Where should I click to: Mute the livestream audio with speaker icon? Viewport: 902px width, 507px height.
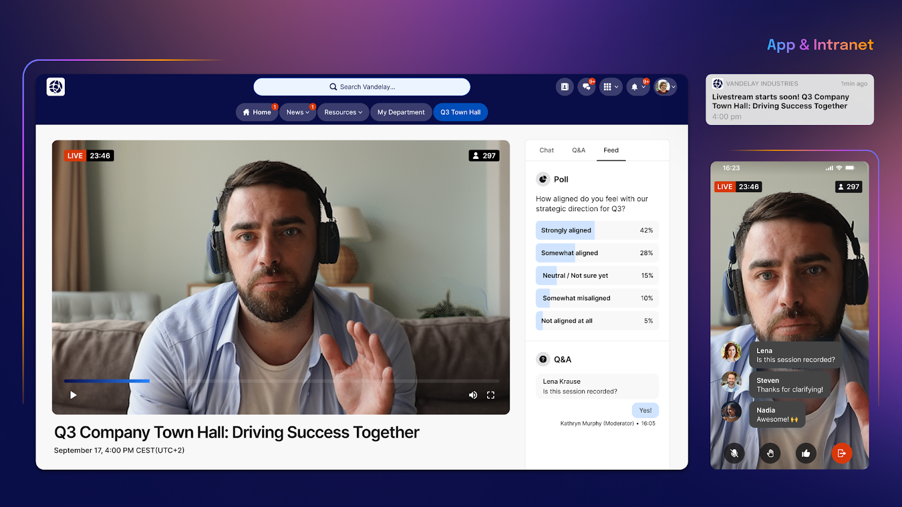(x=473, y=395)
